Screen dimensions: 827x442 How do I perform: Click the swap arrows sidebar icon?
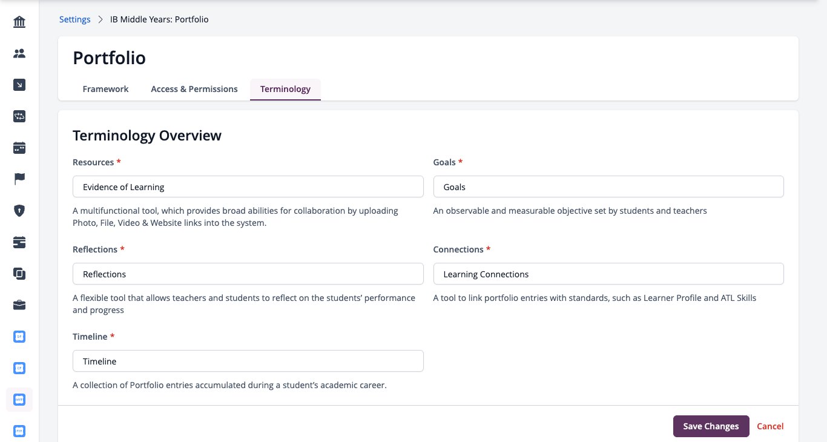pyautogui.click(x=19, y=117)
